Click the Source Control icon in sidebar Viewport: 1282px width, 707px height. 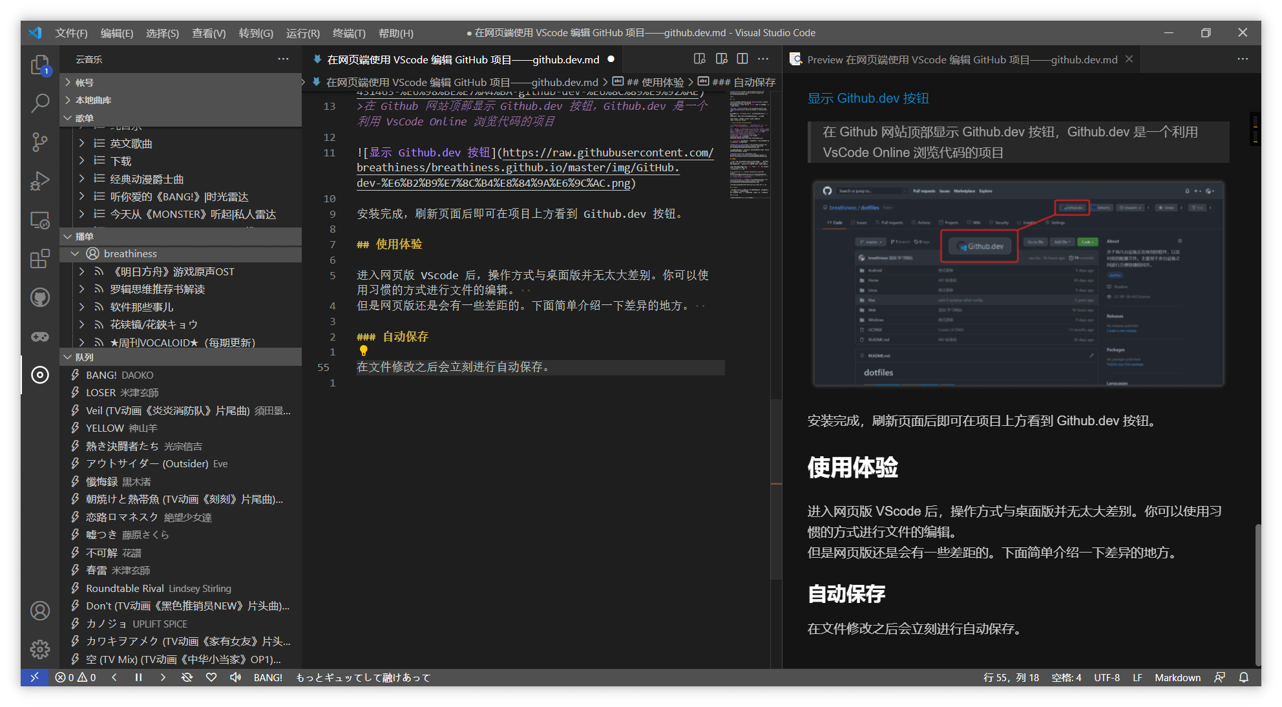[x=40, y=140]
